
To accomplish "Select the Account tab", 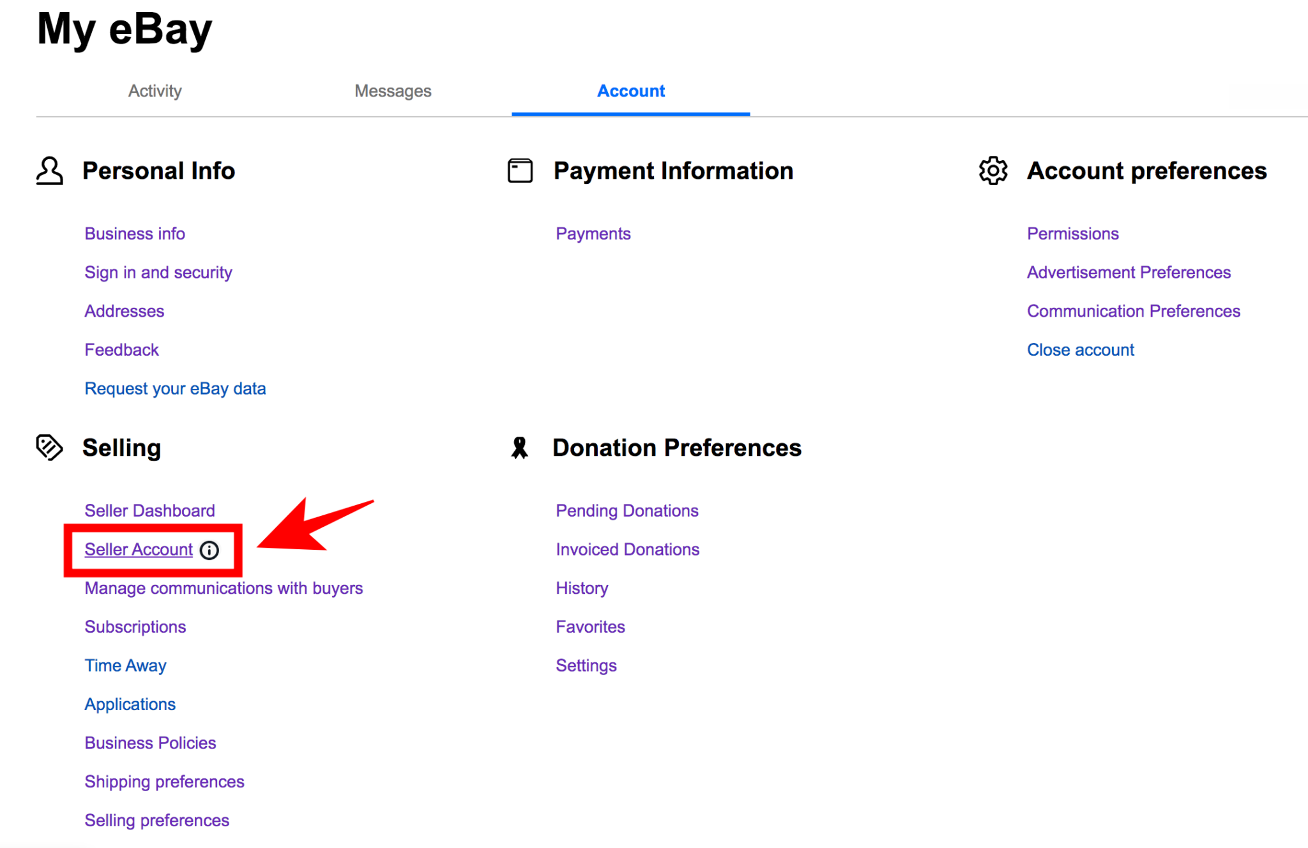I will tap(630, 91).
